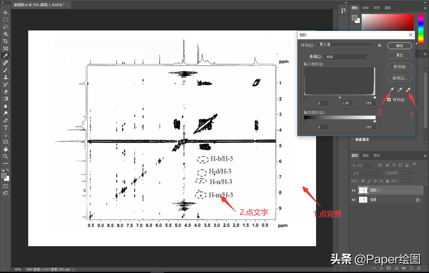
Task: Switch to the 图案 tab
Action: (388, 8)
